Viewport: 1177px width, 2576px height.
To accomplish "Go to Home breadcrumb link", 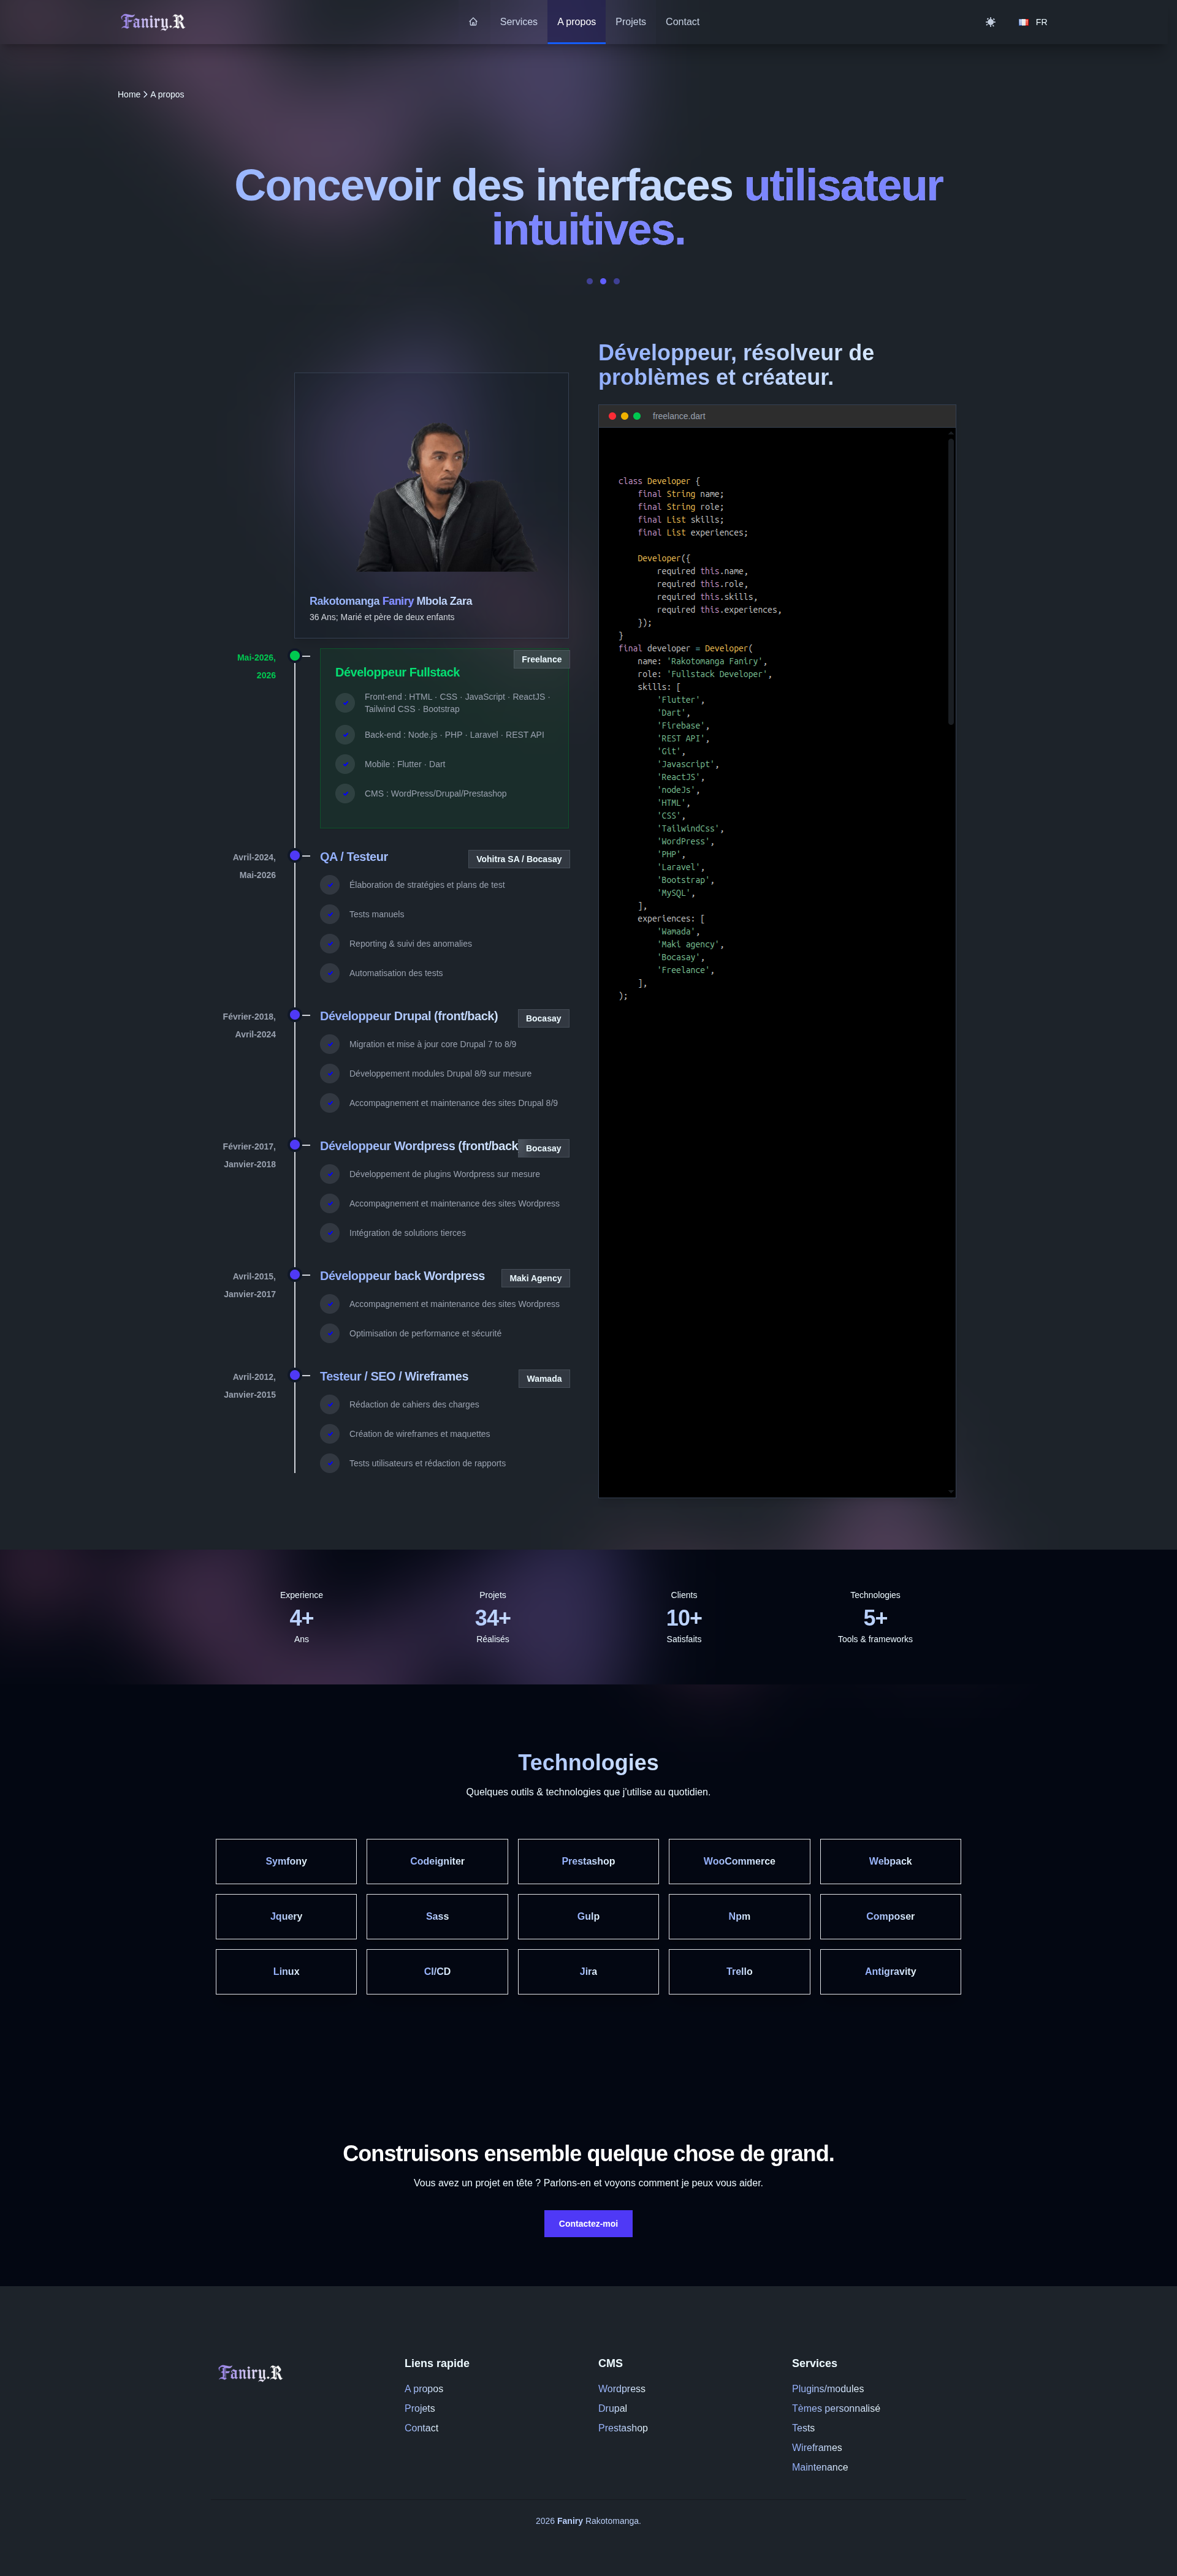I will (x=129, y=95).
